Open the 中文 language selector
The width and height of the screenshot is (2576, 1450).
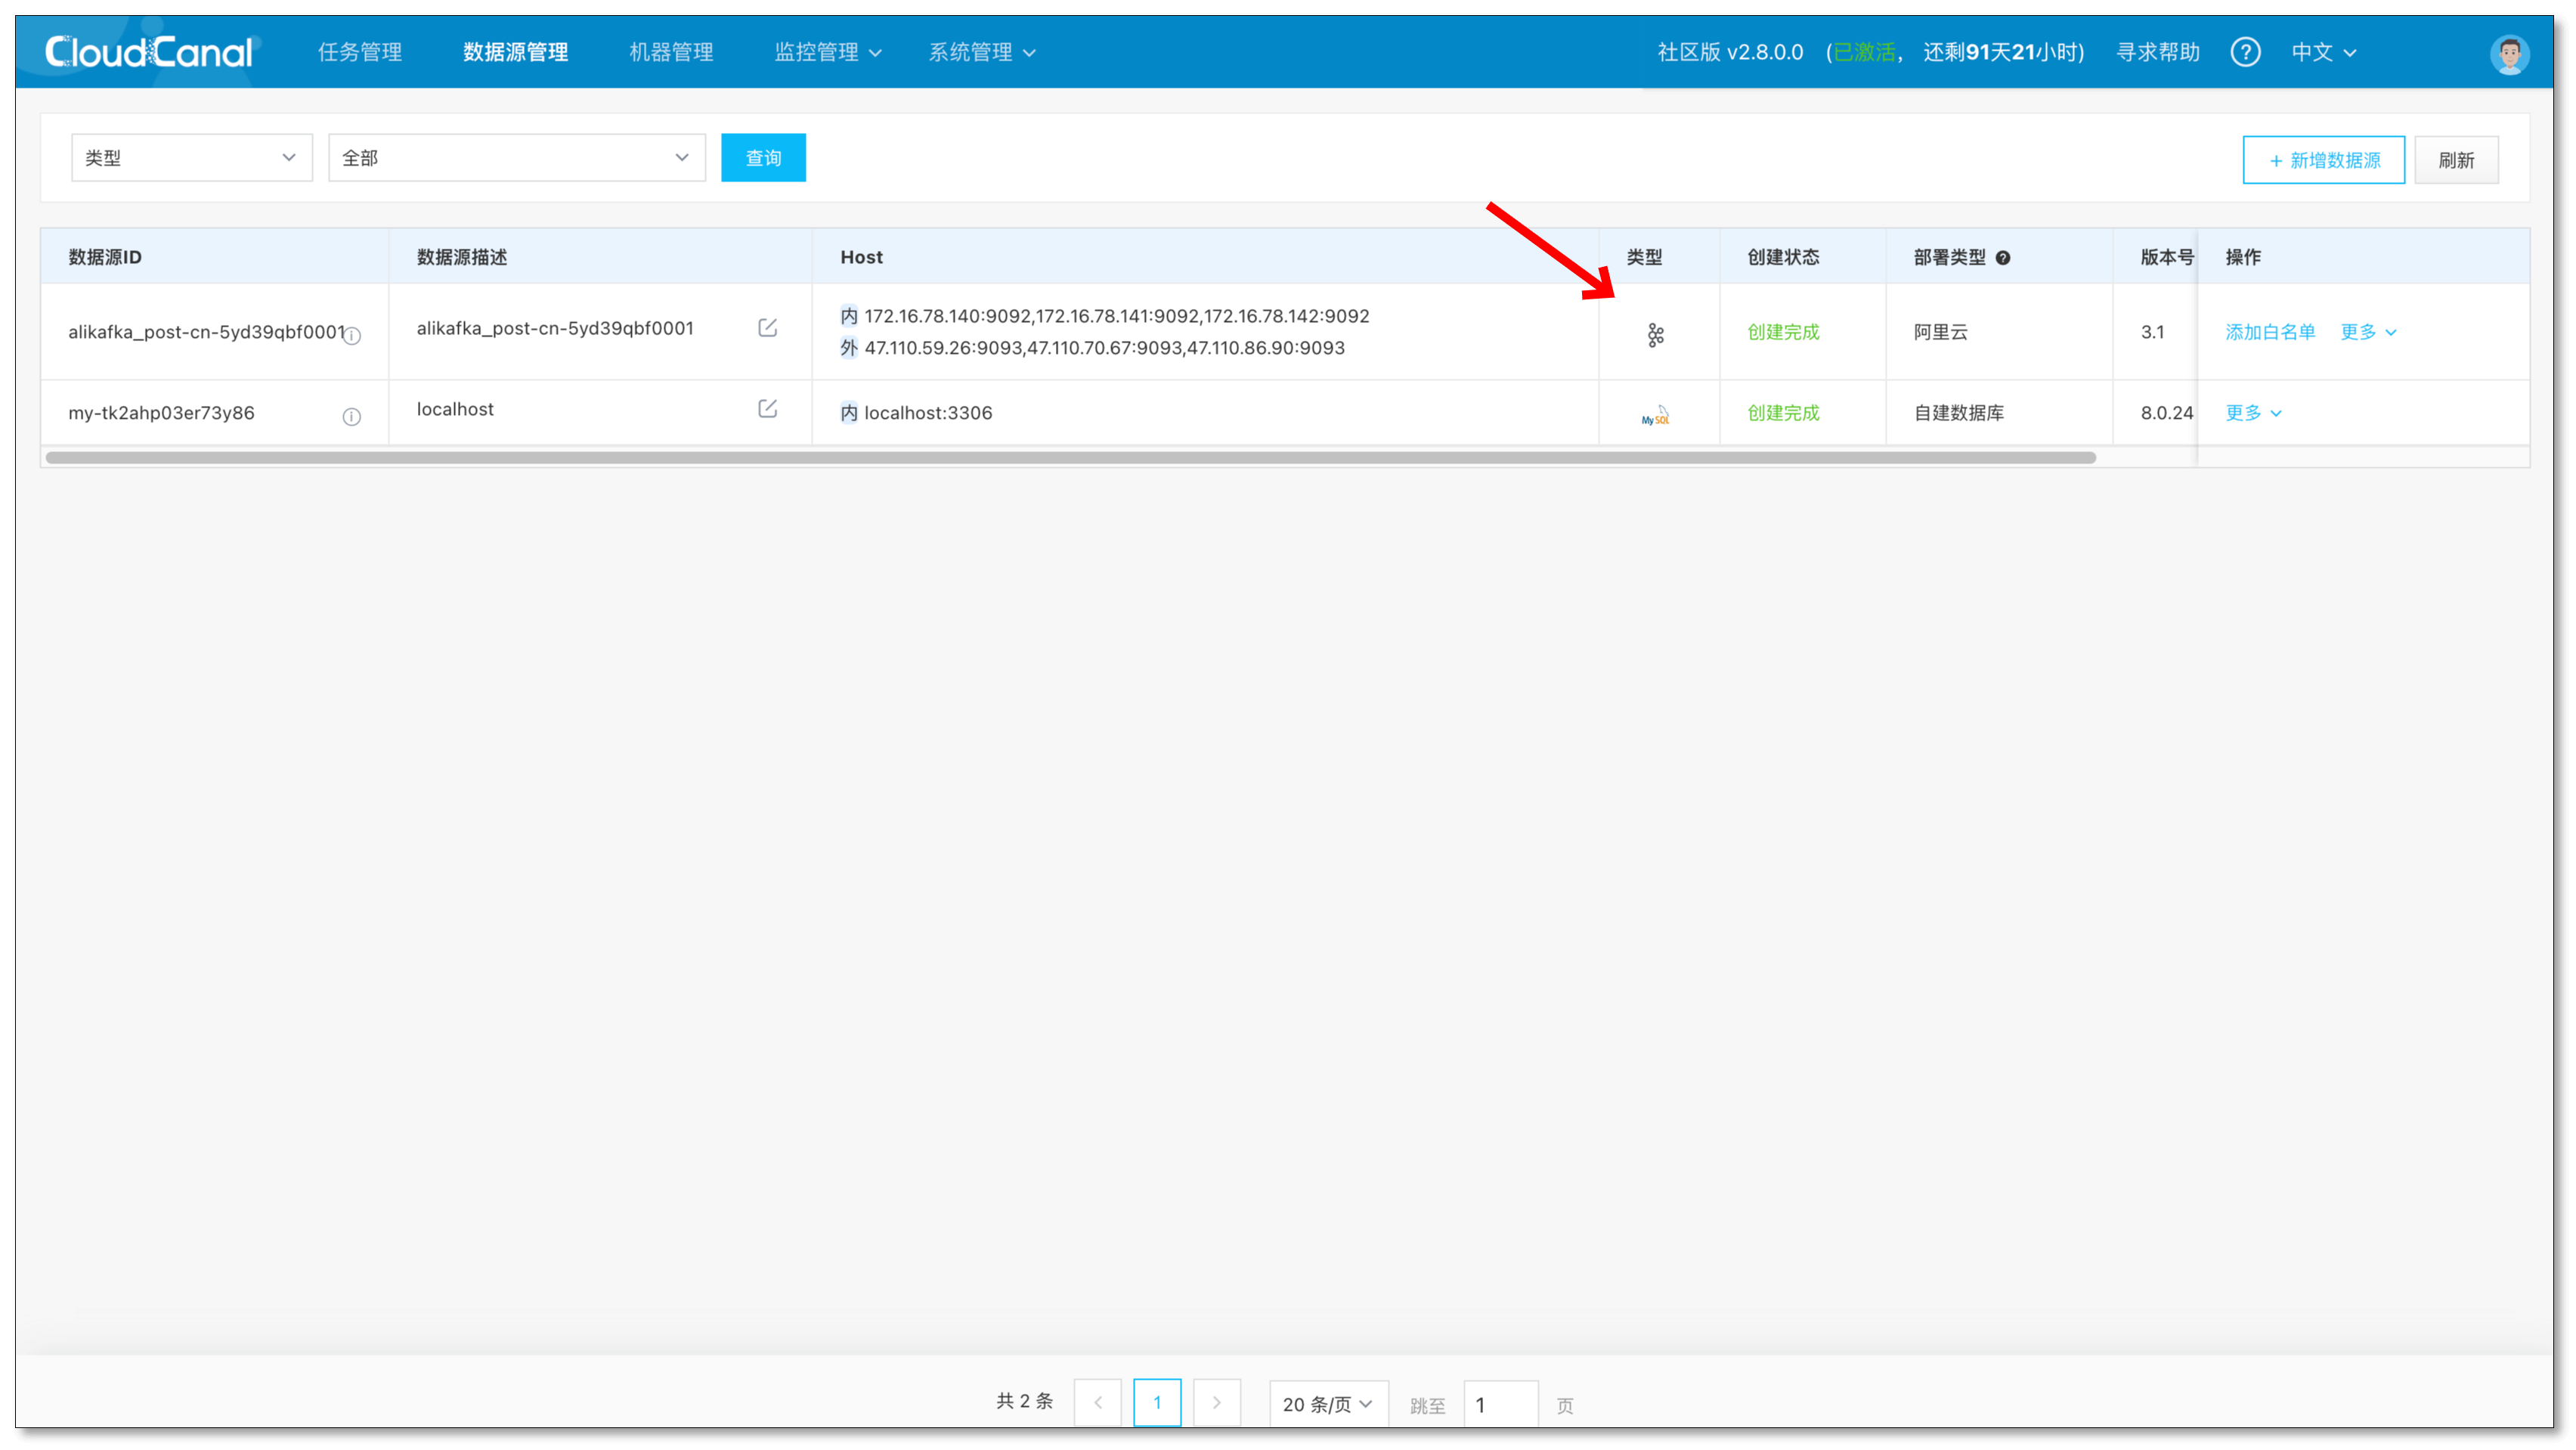coord(2323,52)
